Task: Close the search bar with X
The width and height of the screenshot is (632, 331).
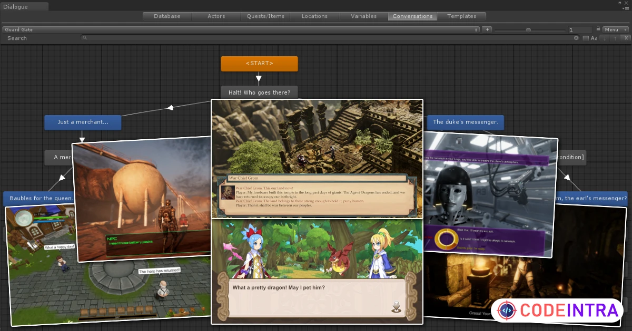Action: coord(626,38)
